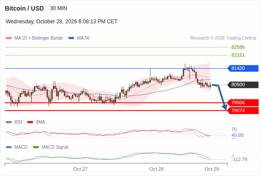
Task: Click the pink MA 20 Bollinger legend swatch
Action: pyautogui.click(x=9, y=38)
